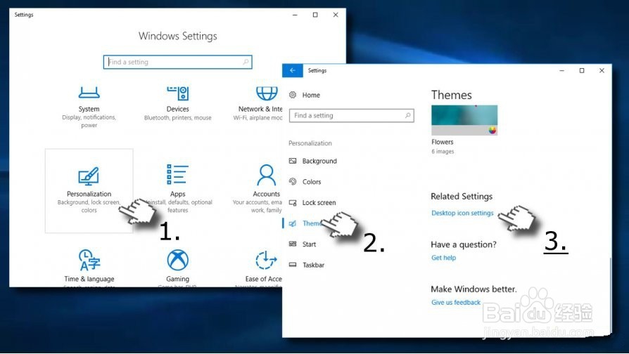Open Time & language settings tile
This screenshot has width=629, height=354.
[x=89, y=267]
